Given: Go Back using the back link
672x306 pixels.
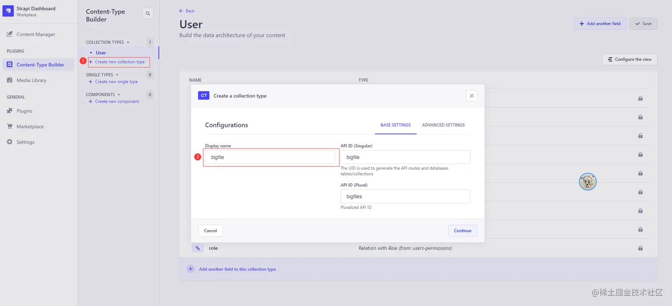Looking at the screenshot, I should [187, 11].
